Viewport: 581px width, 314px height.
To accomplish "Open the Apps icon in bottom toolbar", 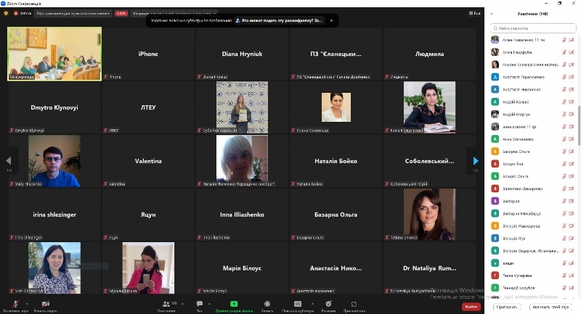I will coord(354,304).
